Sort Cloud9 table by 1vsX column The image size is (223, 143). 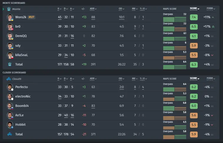143,79
